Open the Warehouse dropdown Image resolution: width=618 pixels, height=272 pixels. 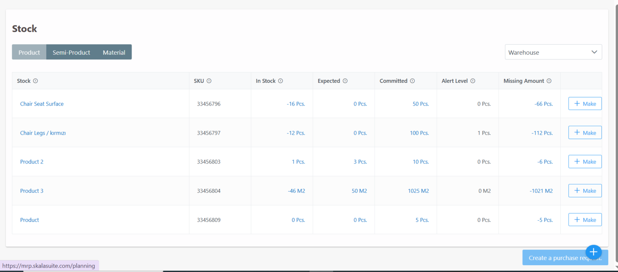click(x=553, y=52)
